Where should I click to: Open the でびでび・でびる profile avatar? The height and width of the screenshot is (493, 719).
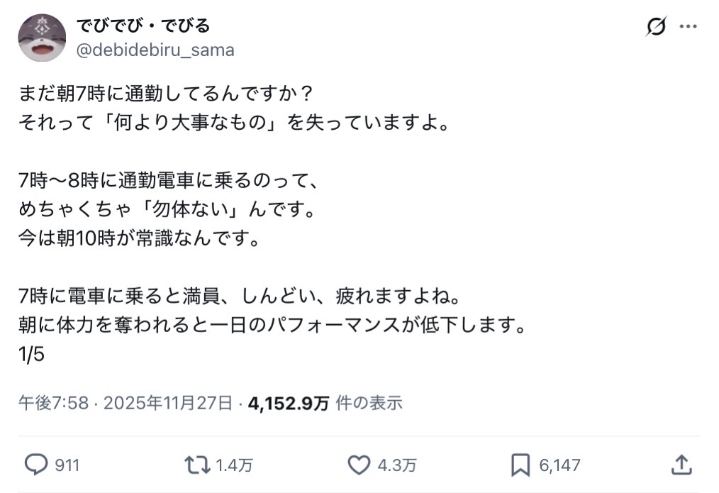[42, 38]
